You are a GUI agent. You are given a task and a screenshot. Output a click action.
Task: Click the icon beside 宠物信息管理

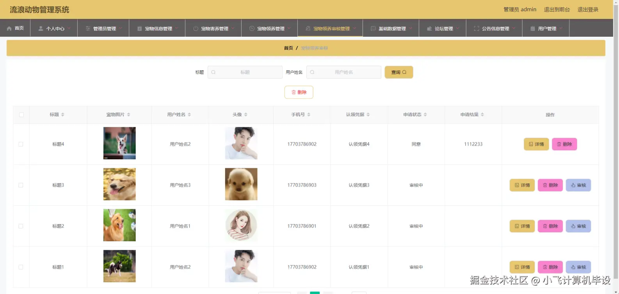click(x=139, y=29)
